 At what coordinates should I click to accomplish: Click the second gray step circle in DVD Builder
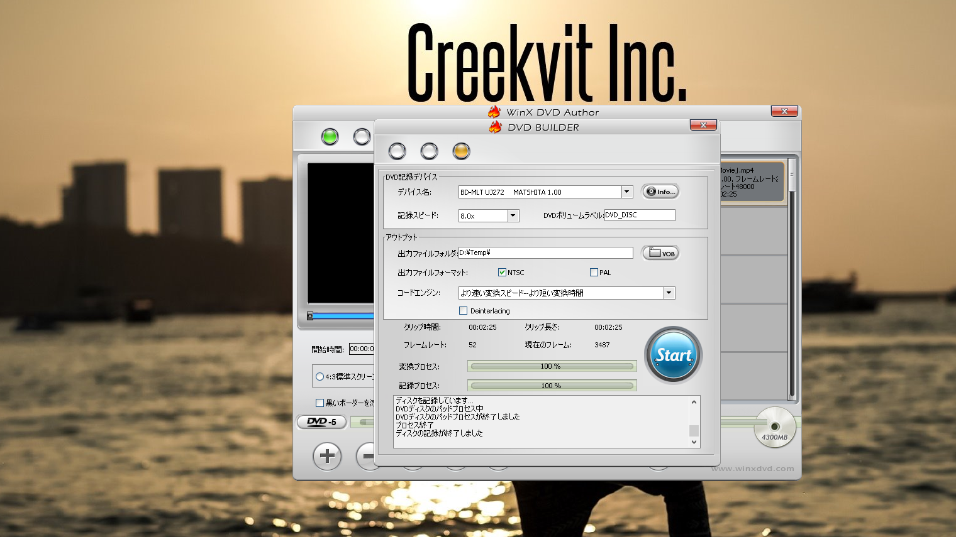click(429, 151)
